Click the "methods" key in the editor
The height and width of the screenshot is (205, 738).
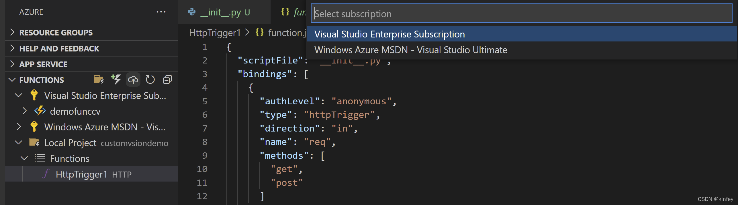(284, 156)
